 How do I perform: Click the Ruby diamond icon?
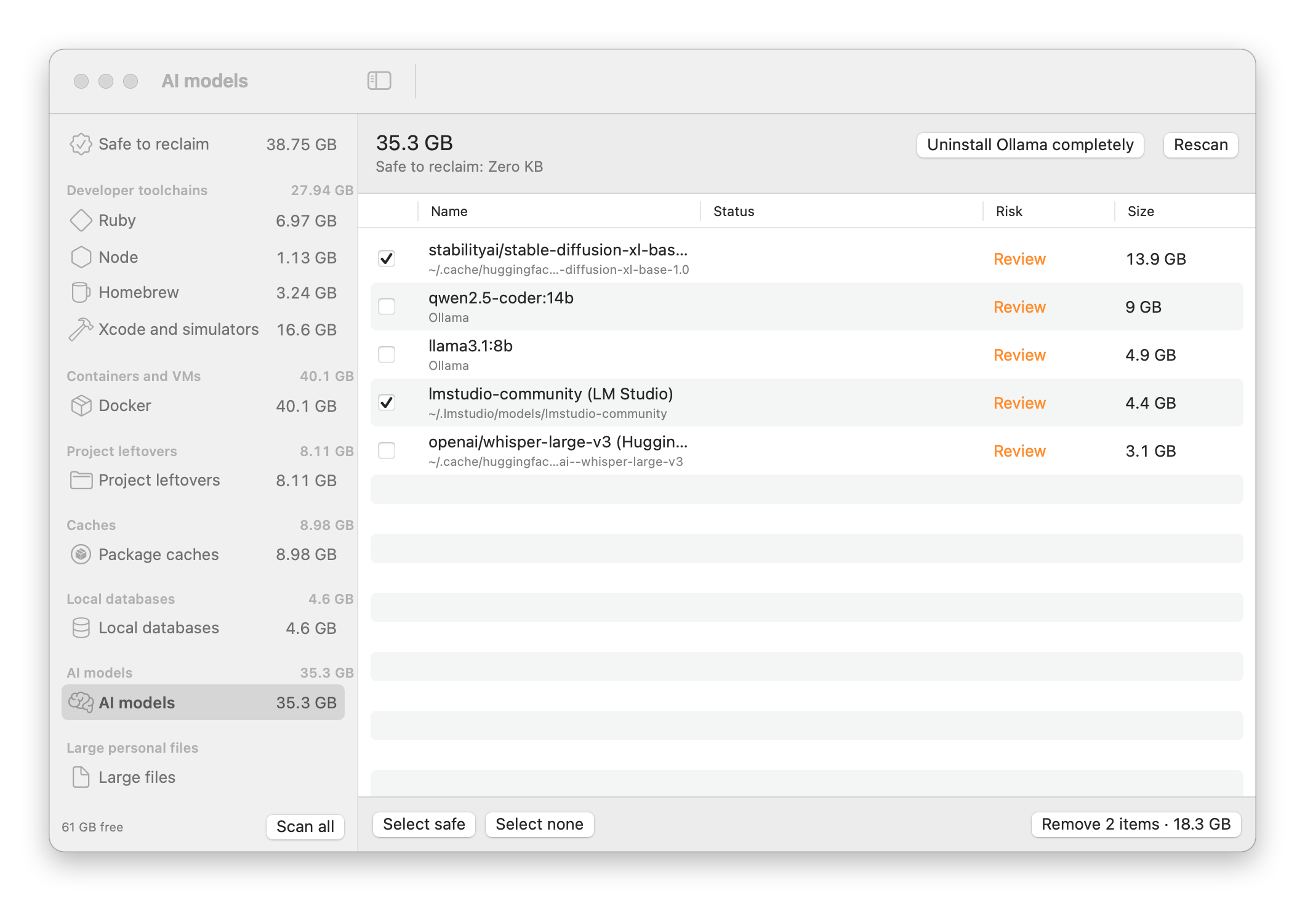[x=81, y=220]
